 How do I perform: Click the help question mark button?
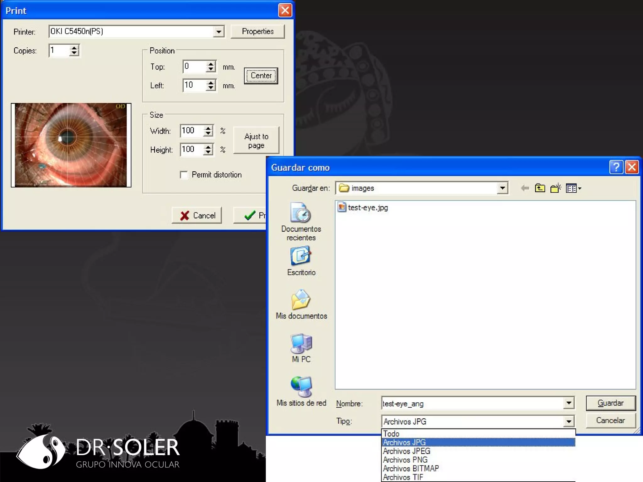(x=616, y=167)
